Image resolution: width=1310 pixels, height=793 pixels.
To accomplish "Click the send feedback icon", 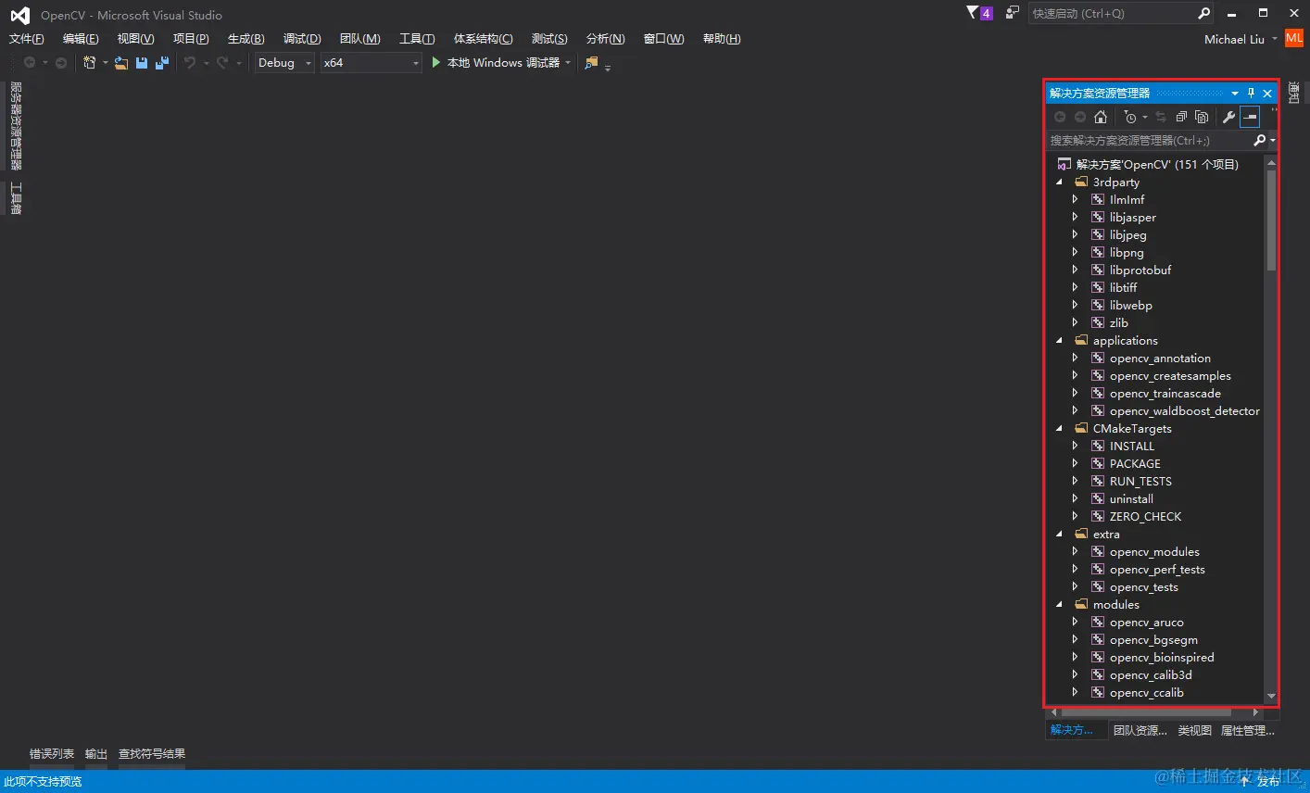I will click(x=1012, y=13).
